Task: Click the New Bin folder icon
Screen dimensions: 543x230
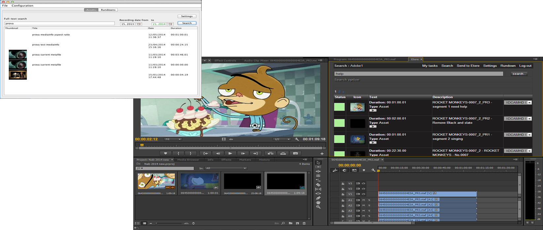Action: (290, 223)
